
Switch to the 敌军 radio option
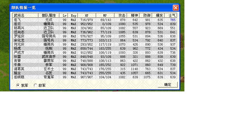pos(36,85)
